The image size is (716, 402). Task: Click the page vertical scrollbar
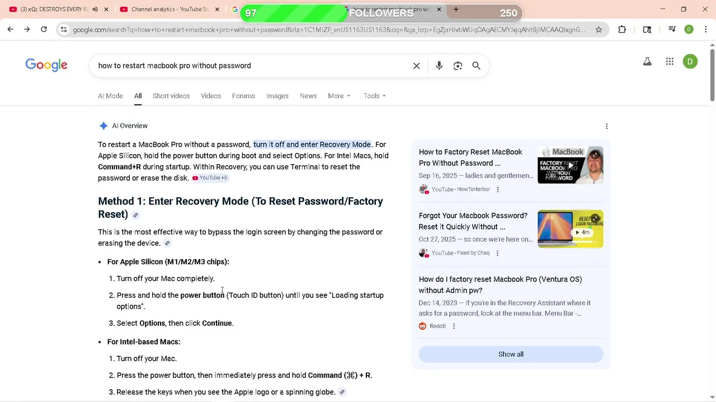pos(712,75)
